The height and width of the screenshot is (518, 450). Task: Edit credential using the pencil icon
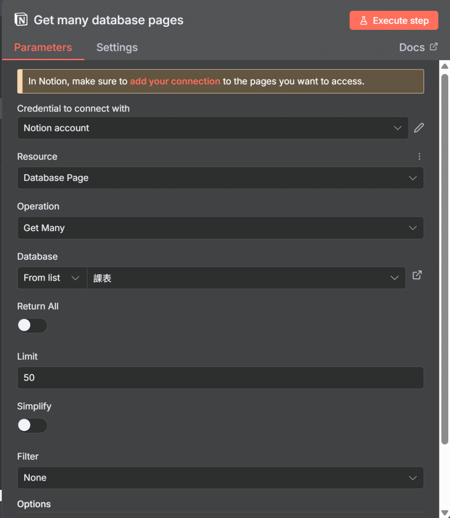tap(419, 128)
